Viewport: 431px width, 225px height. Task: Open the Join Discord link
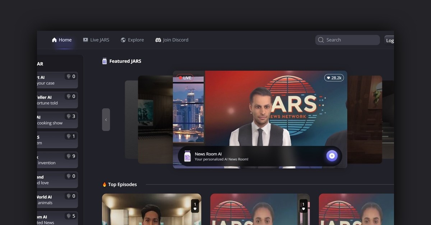point(175,40)
